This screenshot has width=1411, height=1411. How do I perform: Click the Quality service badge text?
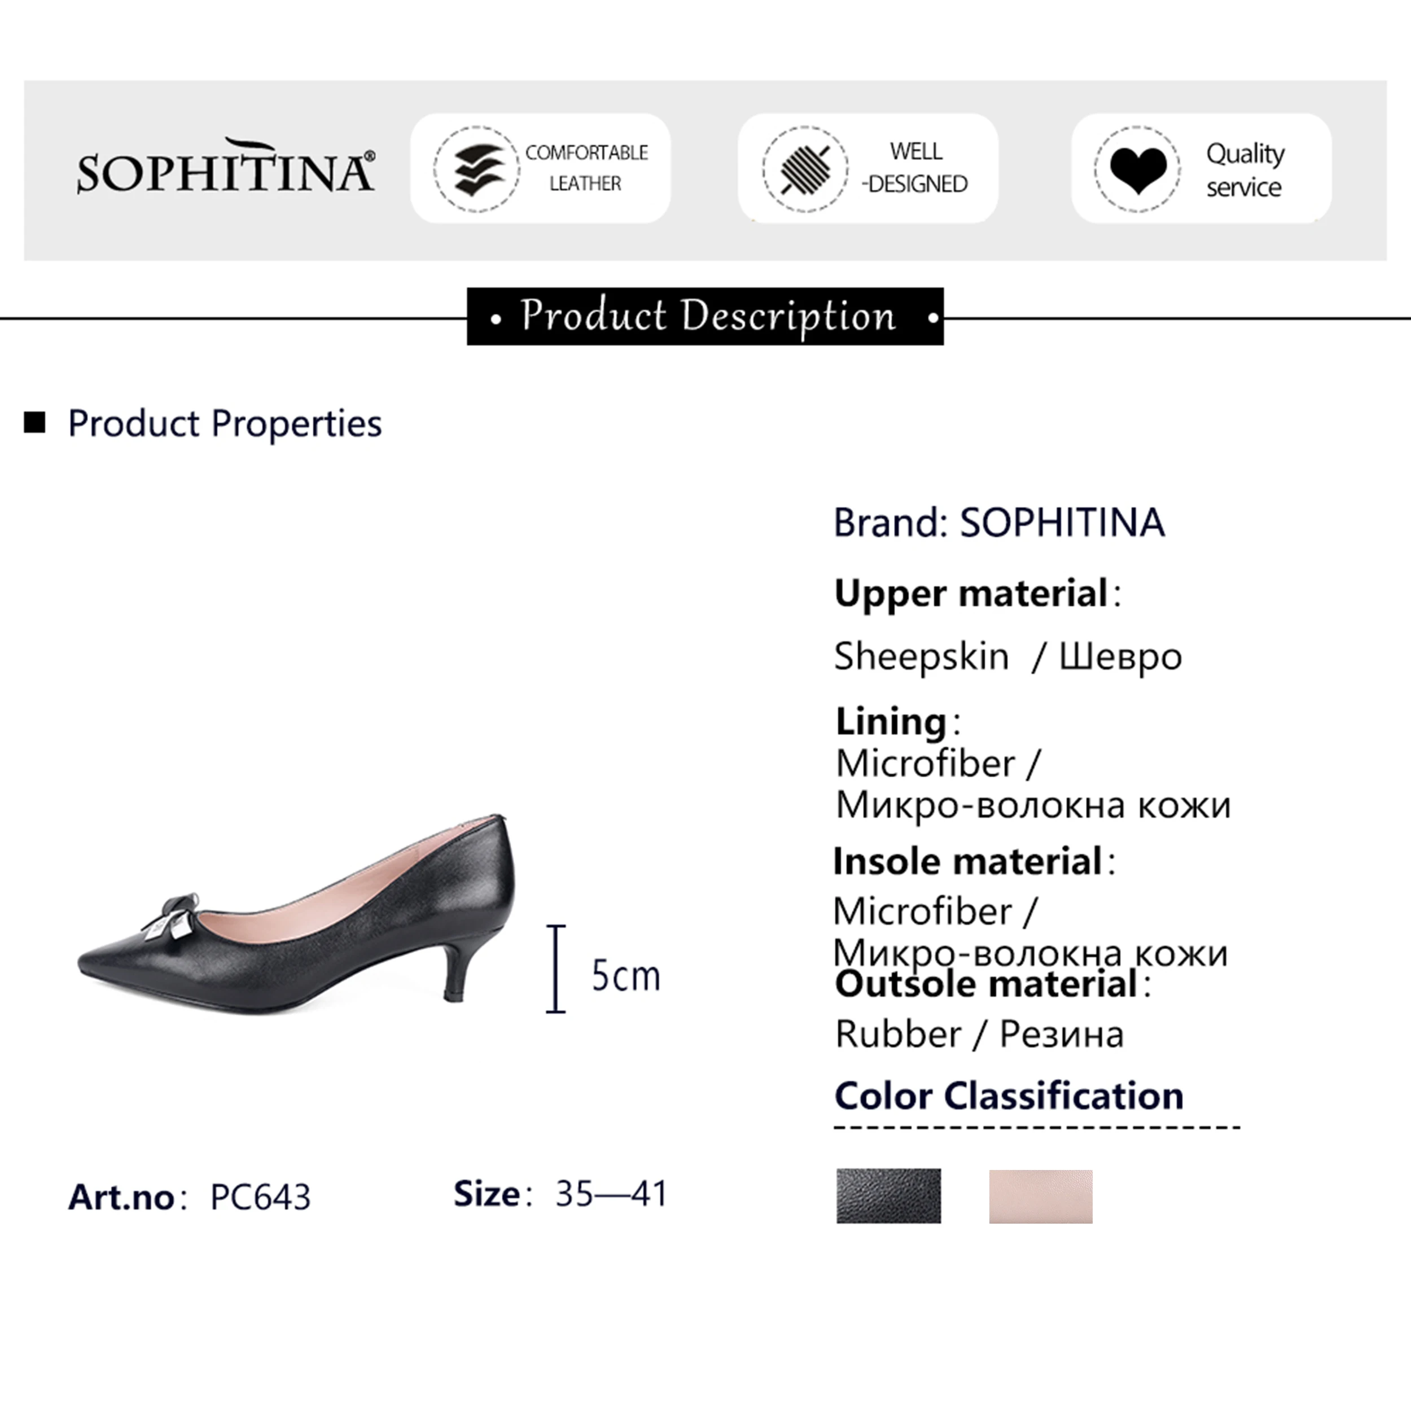point(1245,169)
